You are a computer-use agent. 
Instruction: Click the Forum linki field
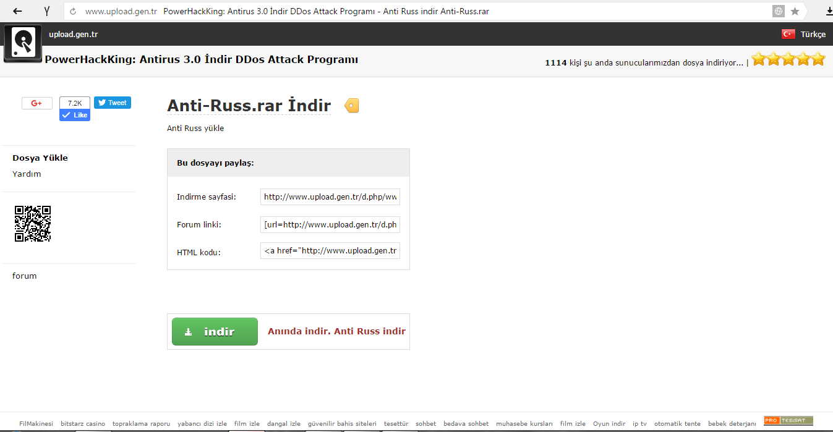pos(330,224)
